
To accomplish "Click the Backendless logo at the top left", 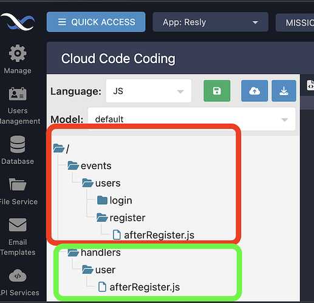I will click(18, 22).
